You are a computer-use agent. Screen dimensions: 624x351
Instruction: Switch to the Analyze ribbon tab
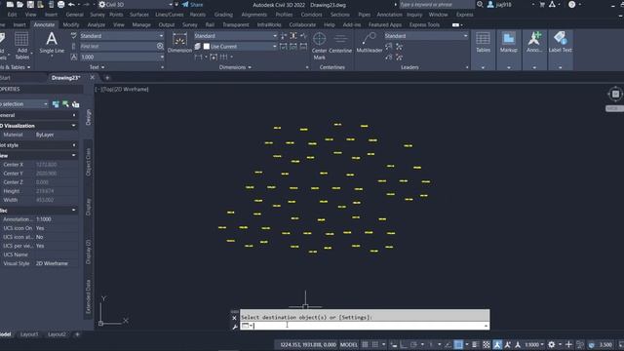pos(96,24)
